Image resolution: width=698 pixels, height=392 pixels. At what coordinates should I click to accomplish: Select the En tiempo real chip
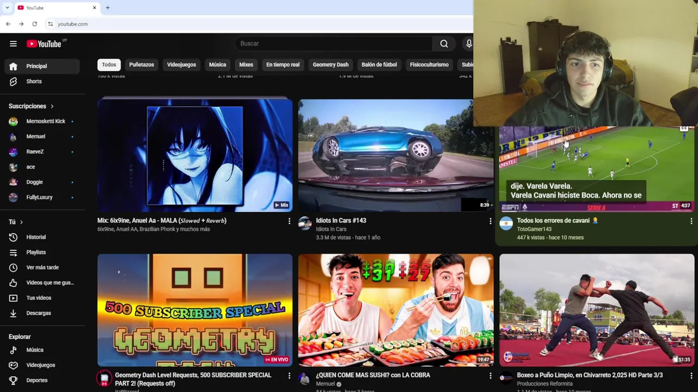[x=283, y=65]
